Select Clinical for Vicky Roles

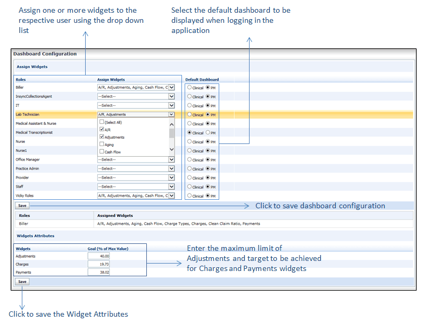coord(189,196)
